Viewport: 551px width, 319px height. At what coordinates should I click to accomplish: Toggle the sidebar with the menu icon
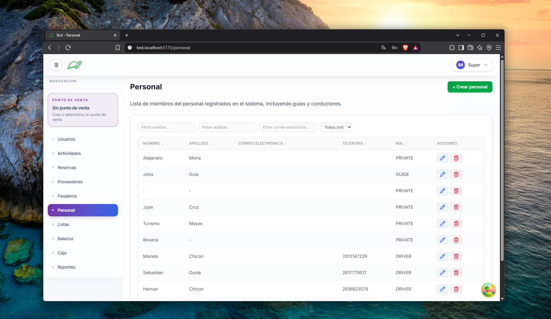click(x=56, y=65)
